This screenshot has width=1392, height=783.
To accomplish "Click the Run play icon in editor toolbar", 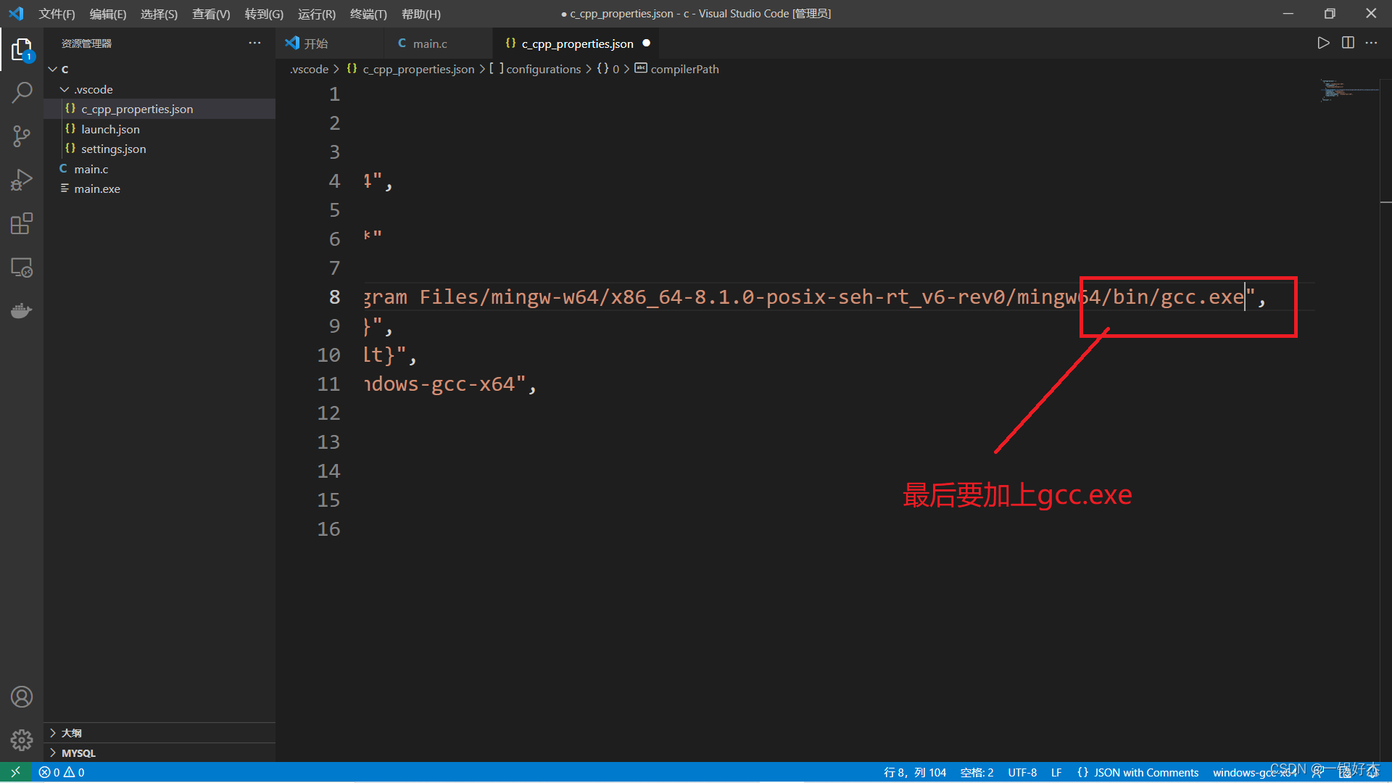I will tap(1323, 43).
